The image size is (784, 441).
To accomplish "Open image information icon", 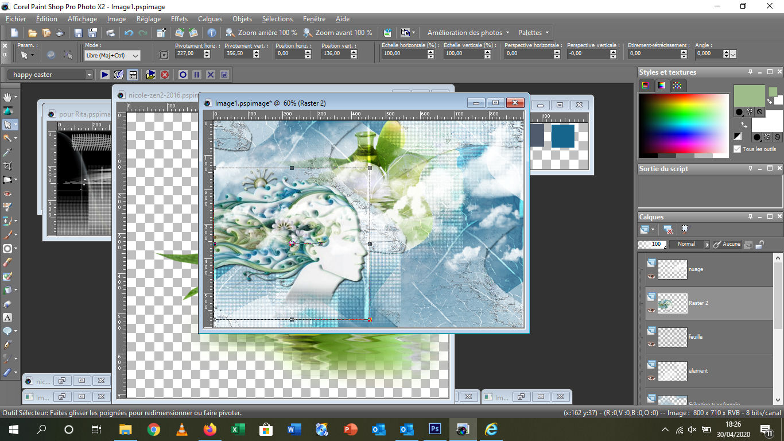I will pos(212,33).
